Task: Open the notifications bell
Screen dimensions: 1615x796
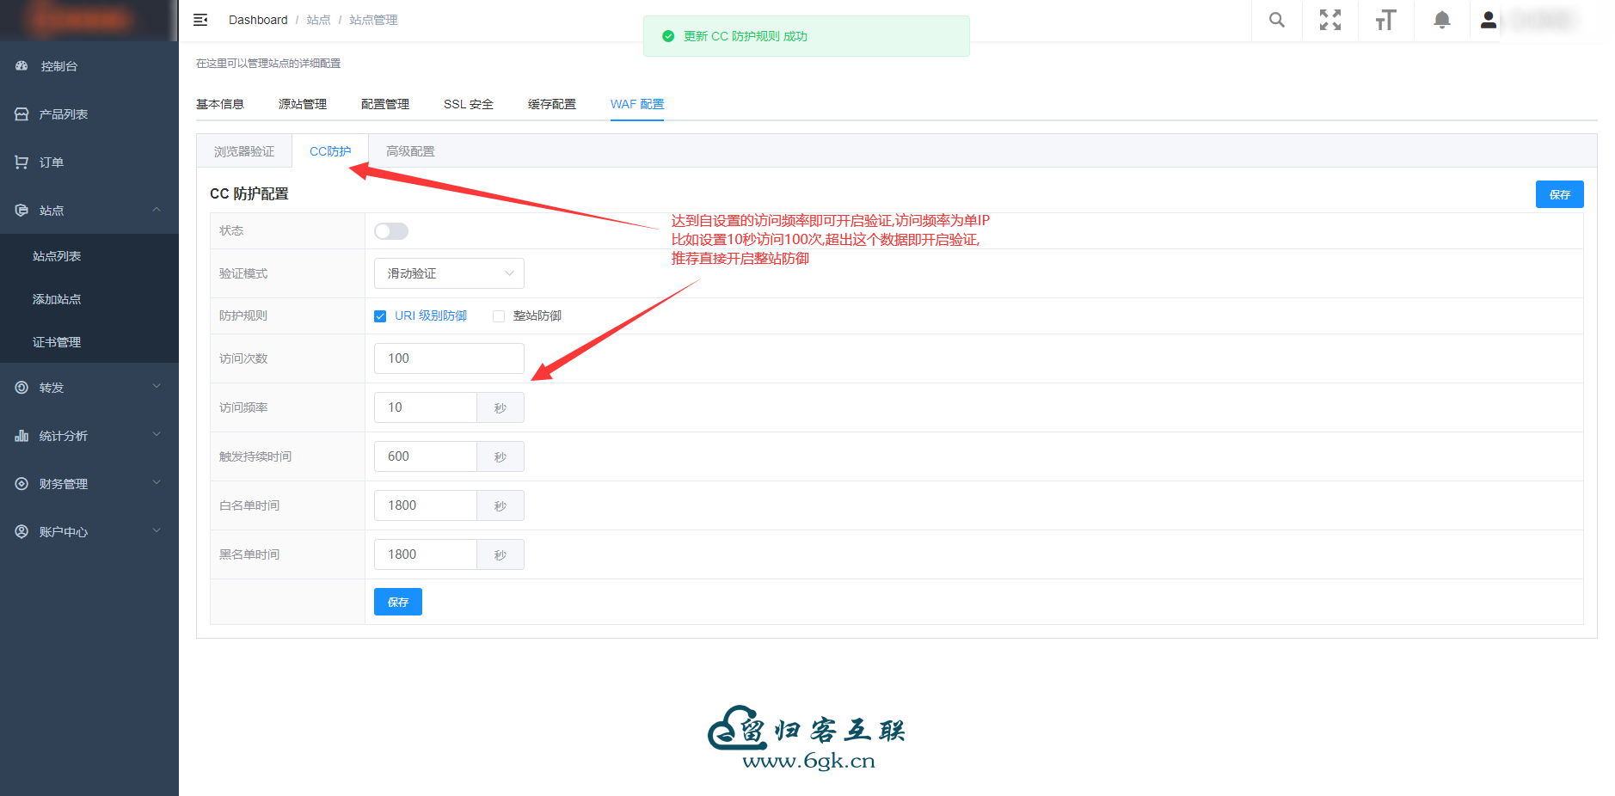Action: pos(1442,20)
